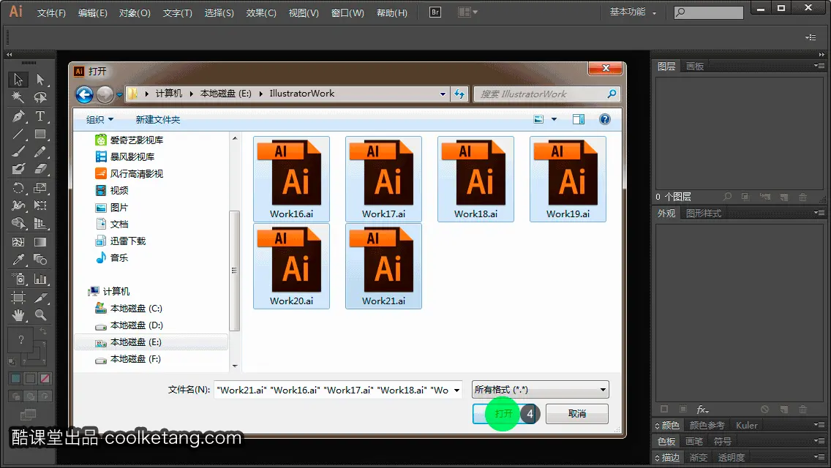Open the 所有格式 file type dropdown
This screenshot has width=831, height=468.
point(540,390)
